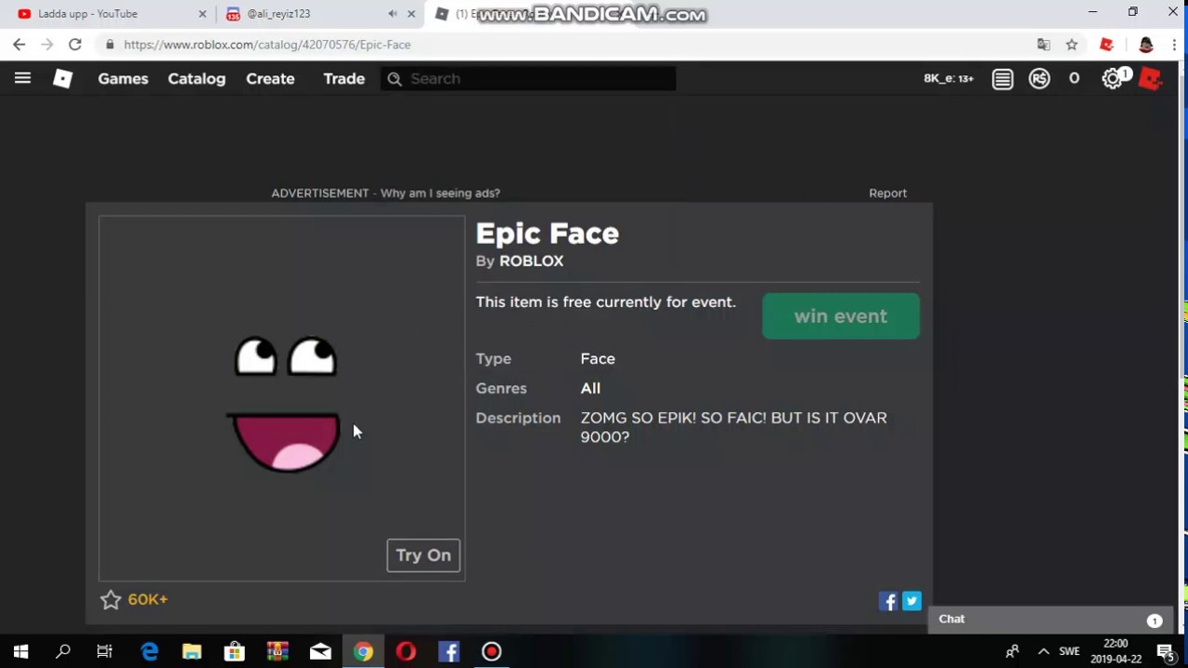Image resolution: width=1188 pixels, height=668 pixels.
Task: Open the Roblox news feed list icon
Action: [x=1002, y=79]
